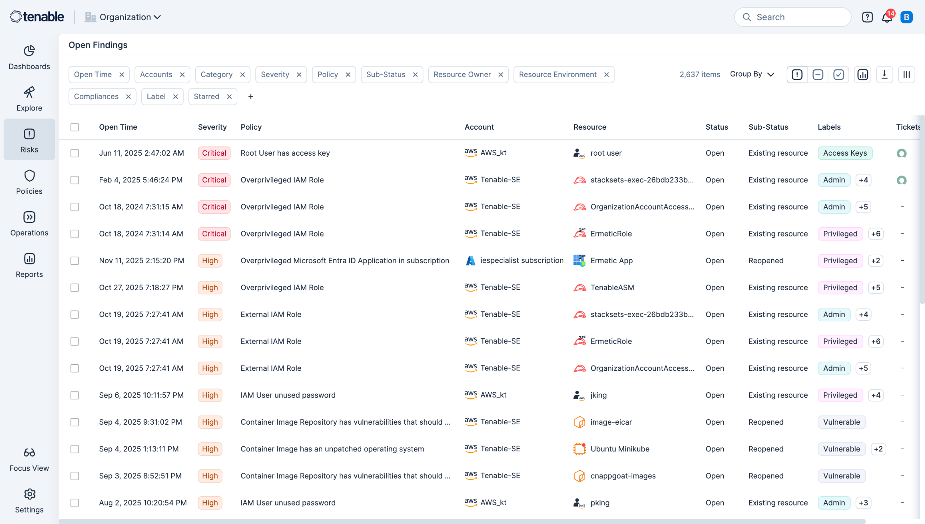Click the +6 labels badge for ErmeticRole
The width and height of the screenshot is (925, 524).
point(875,234)
